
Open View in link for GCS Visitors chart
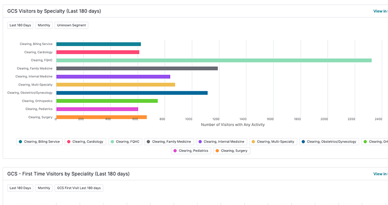pos(380,11)
